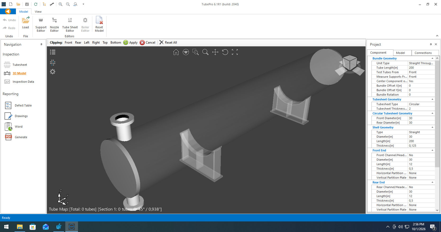Cancel the clipping changes
441x232 pixels.
148,43
